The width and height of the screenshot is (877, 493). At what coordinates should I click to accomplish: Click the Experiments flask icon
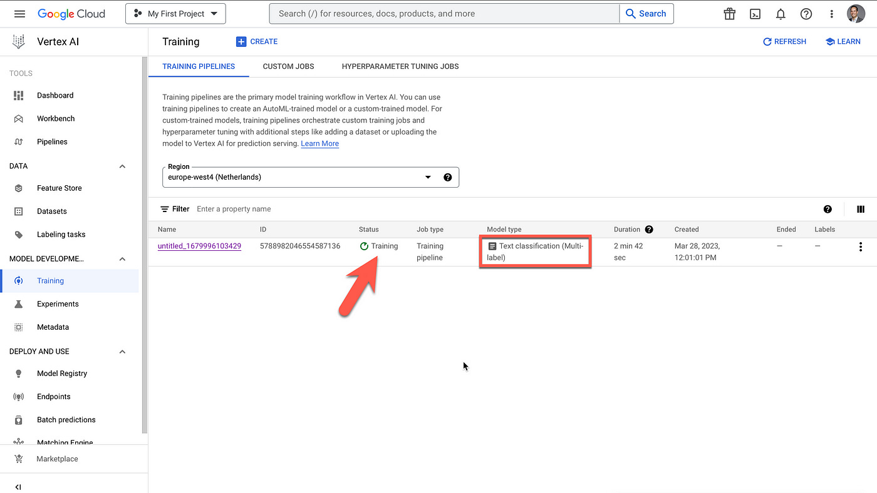pos(19,303)
